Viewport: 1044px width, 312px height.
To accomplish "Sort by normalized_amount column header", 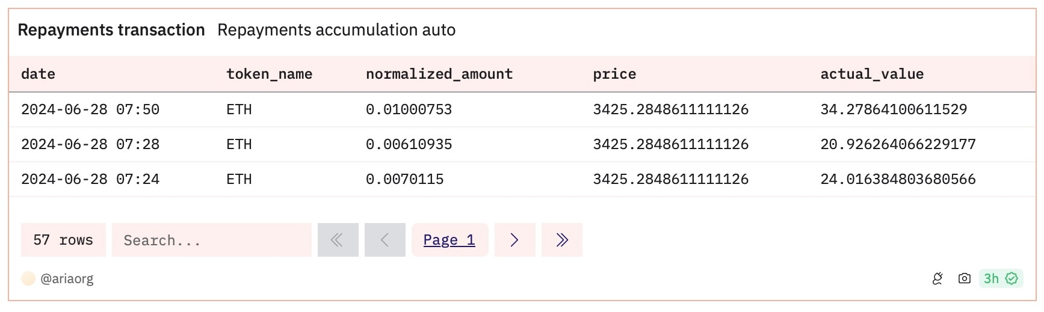I will 439,74.
